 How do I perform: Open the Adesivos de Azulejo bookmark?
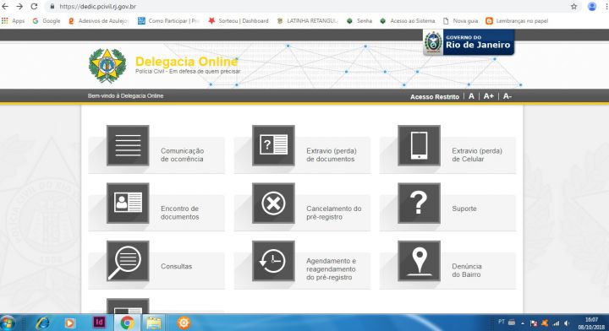click(x=98, y=21)
